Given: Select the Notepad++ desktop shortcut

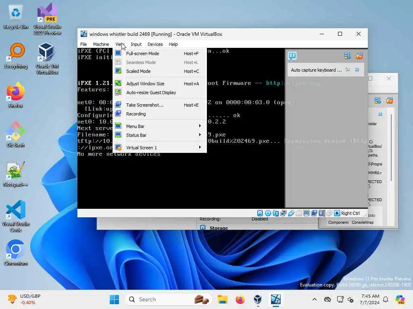Looking at the screenshot, I should point(16,174).
